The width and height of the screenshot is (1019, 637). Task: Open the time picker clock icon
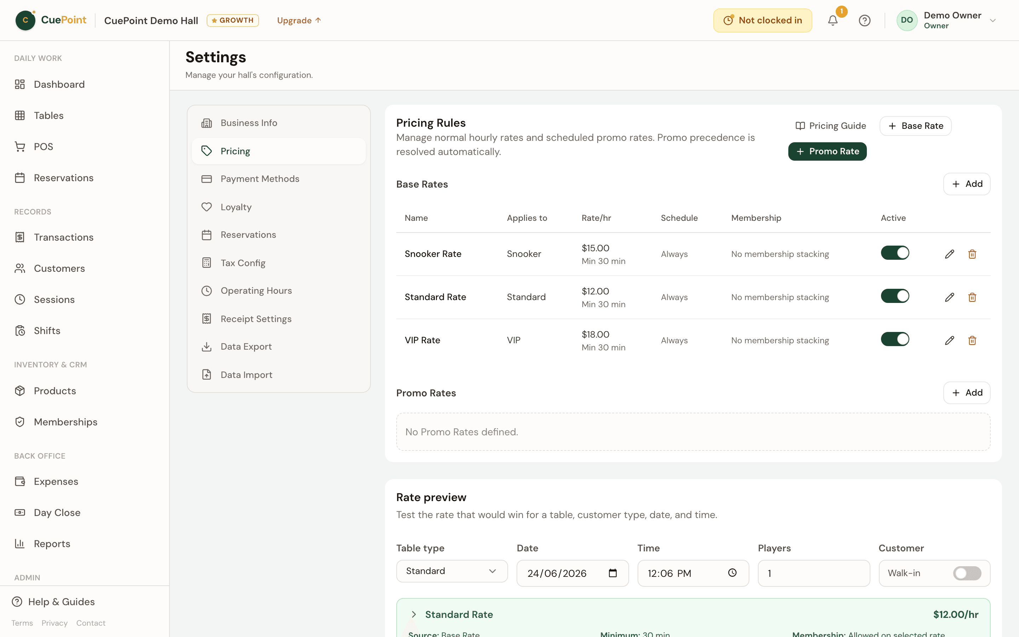(732, 573)
